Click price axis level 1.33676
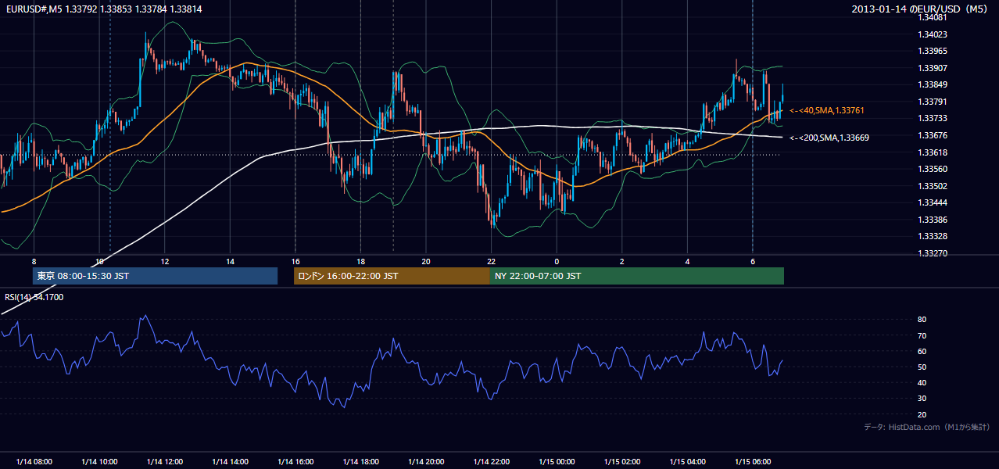Viewport: 999px width, 469px height. 933,135
